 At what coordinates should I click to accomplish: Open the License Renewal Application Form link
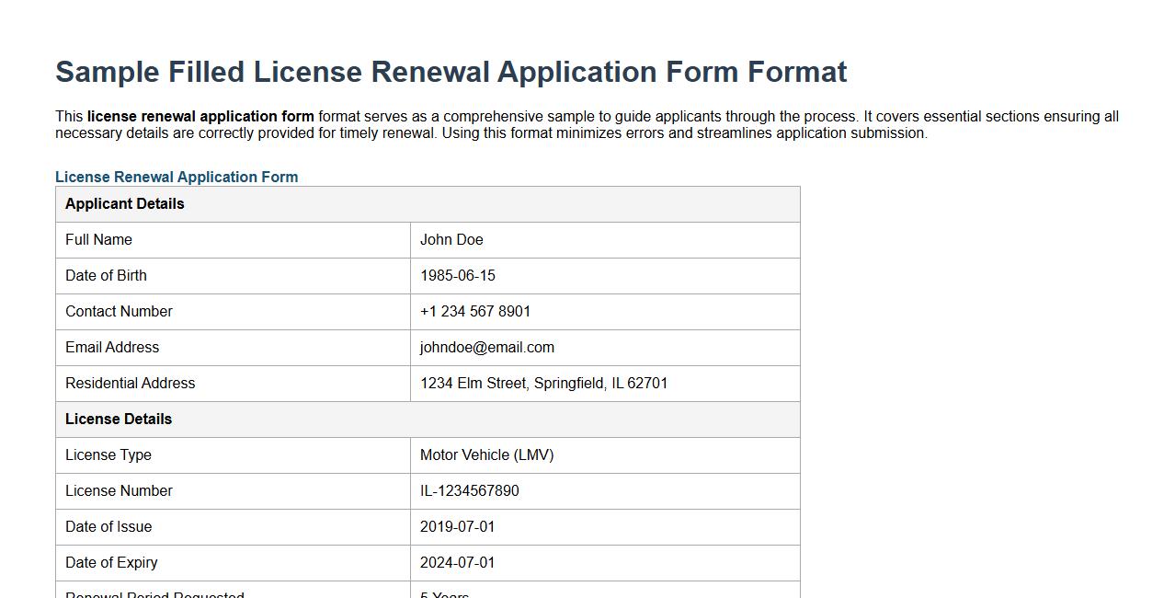pyautogui.click(x=177, y=177)
